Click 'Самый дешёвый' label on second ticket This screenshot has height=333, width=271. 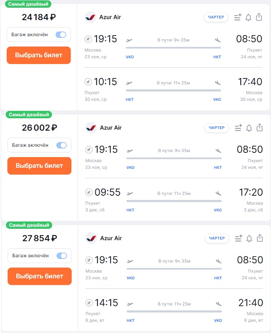pyautogui.click(x=29, y=115)
